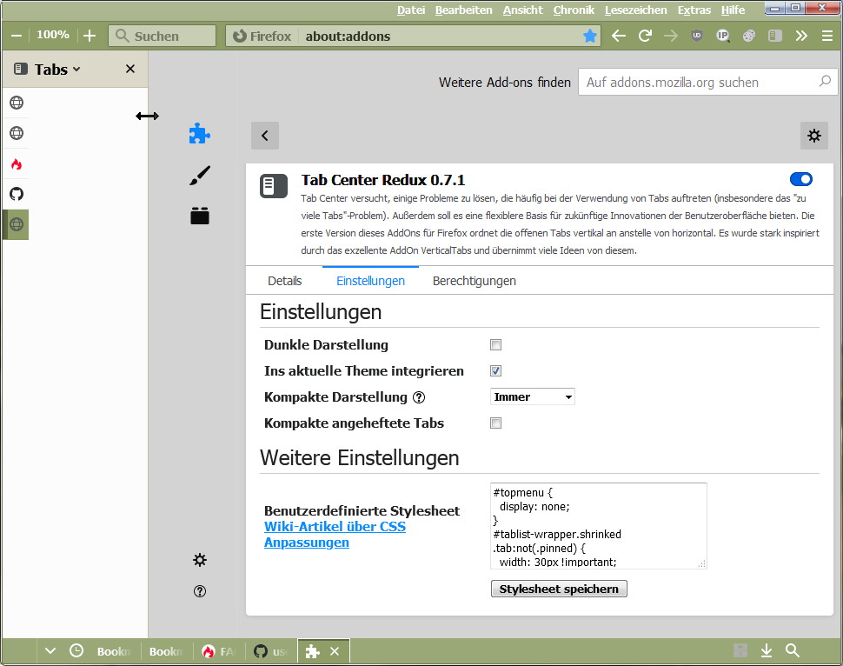Focus the Suchen search box
This screenshot has width=843, height=666.
click(162, 36)
